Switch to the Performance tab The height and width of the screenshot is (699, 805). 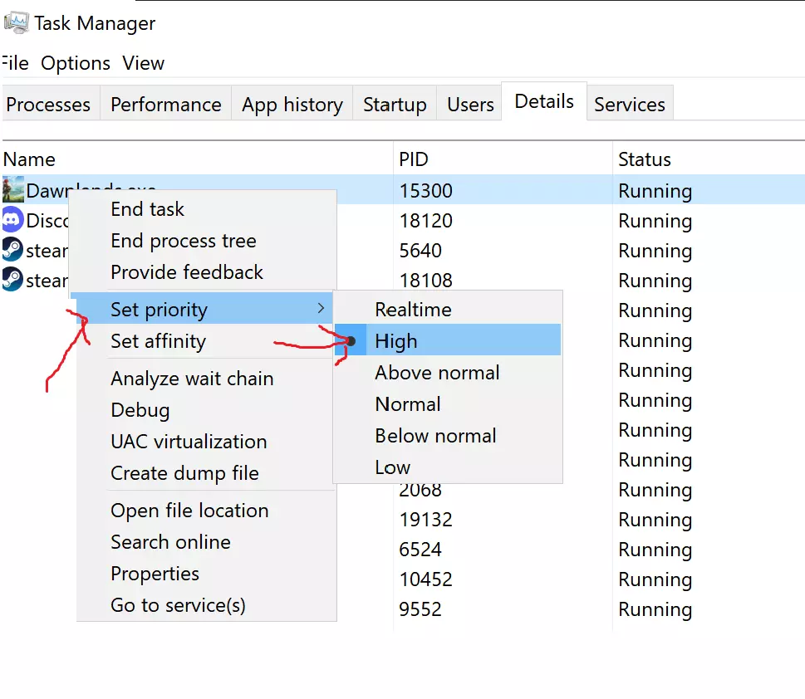[x=165, y=105]
